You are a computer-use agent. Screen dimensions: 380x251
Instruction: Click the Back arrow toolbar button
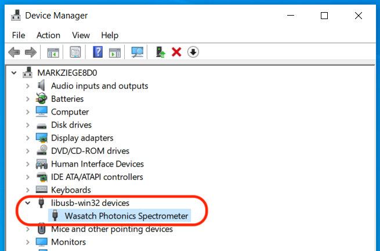[x=15, y=53]
